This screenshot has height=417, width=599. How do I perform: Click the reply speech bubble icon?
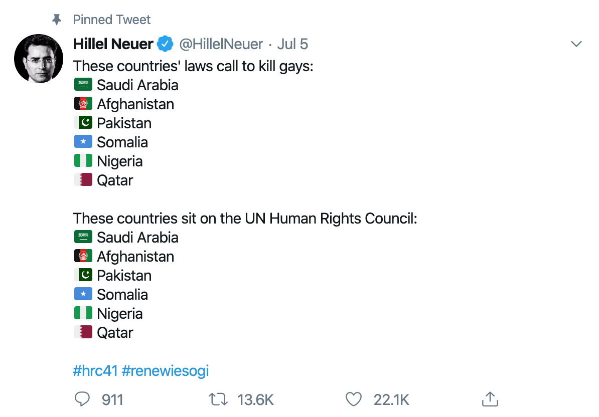pyautogui.click(x=82, y=399)
